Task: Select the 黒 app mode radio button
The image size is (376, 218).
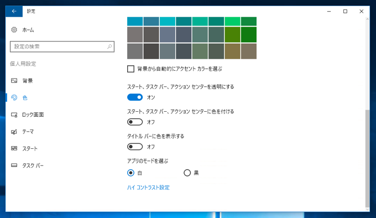Action: (x=187, y=173)
